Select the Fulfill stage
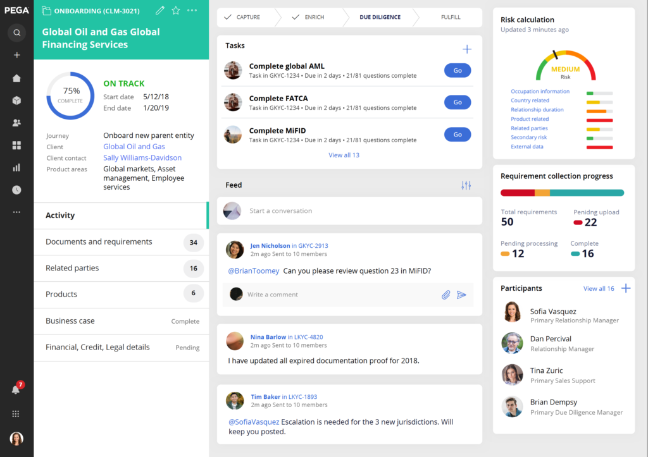648x457 pixels. click(451, 17)
